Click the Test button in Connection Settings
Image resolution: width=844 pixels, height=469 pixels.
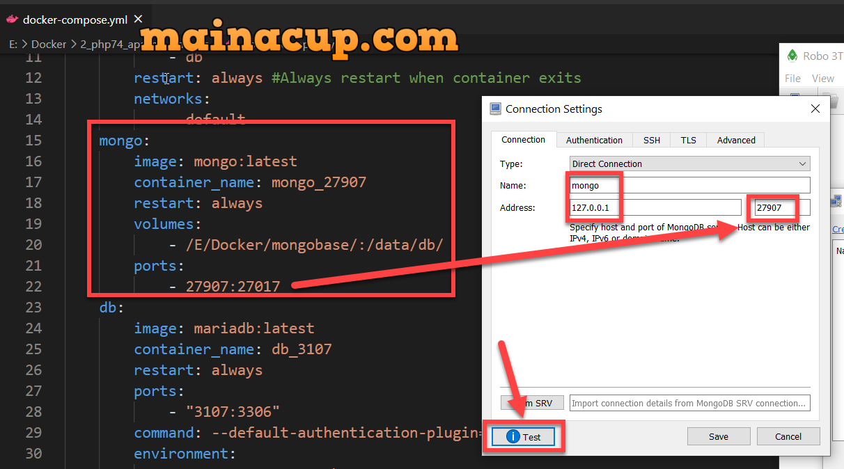(523, 437)
